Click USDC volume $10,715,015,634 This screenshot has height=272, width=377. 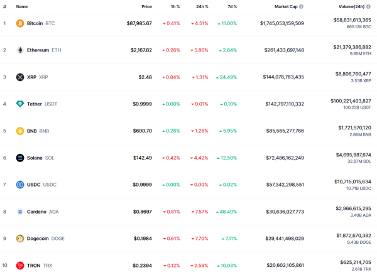[352, 182]
